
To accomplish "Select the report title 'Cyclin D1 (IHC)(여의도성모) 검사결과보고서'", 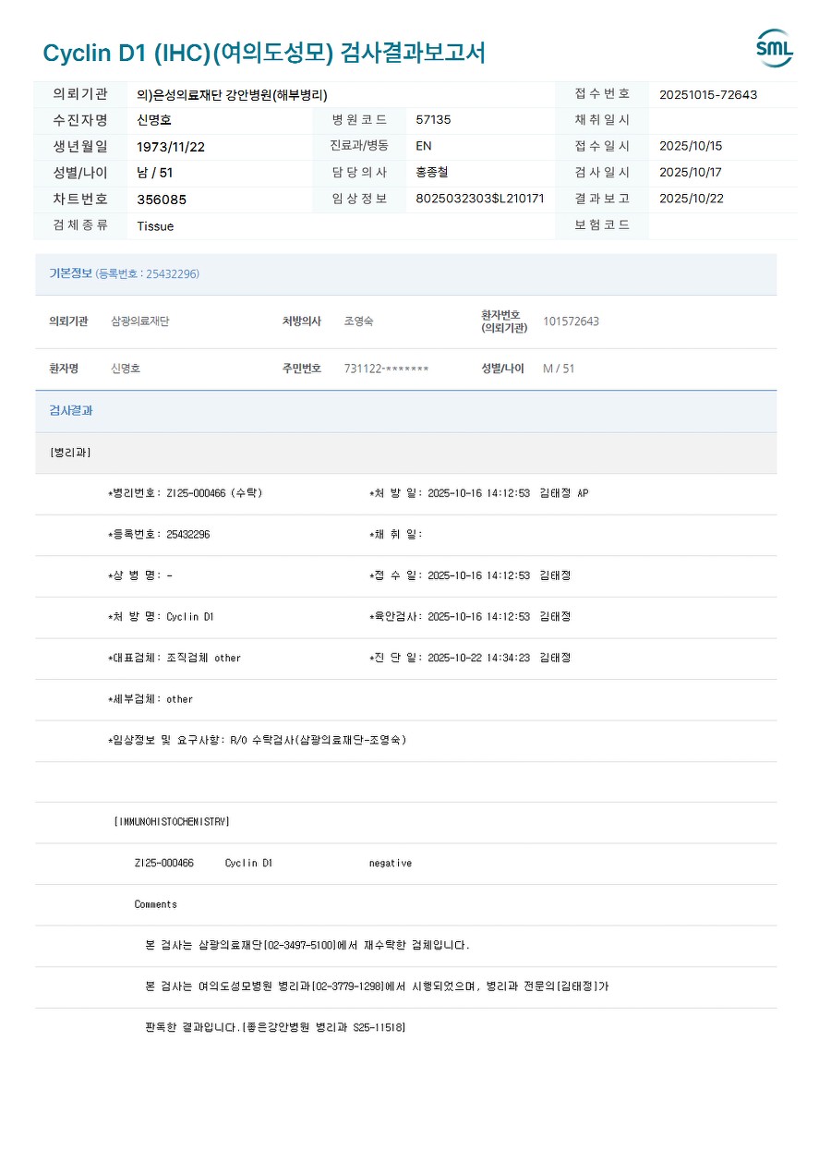I will [264, 54].
